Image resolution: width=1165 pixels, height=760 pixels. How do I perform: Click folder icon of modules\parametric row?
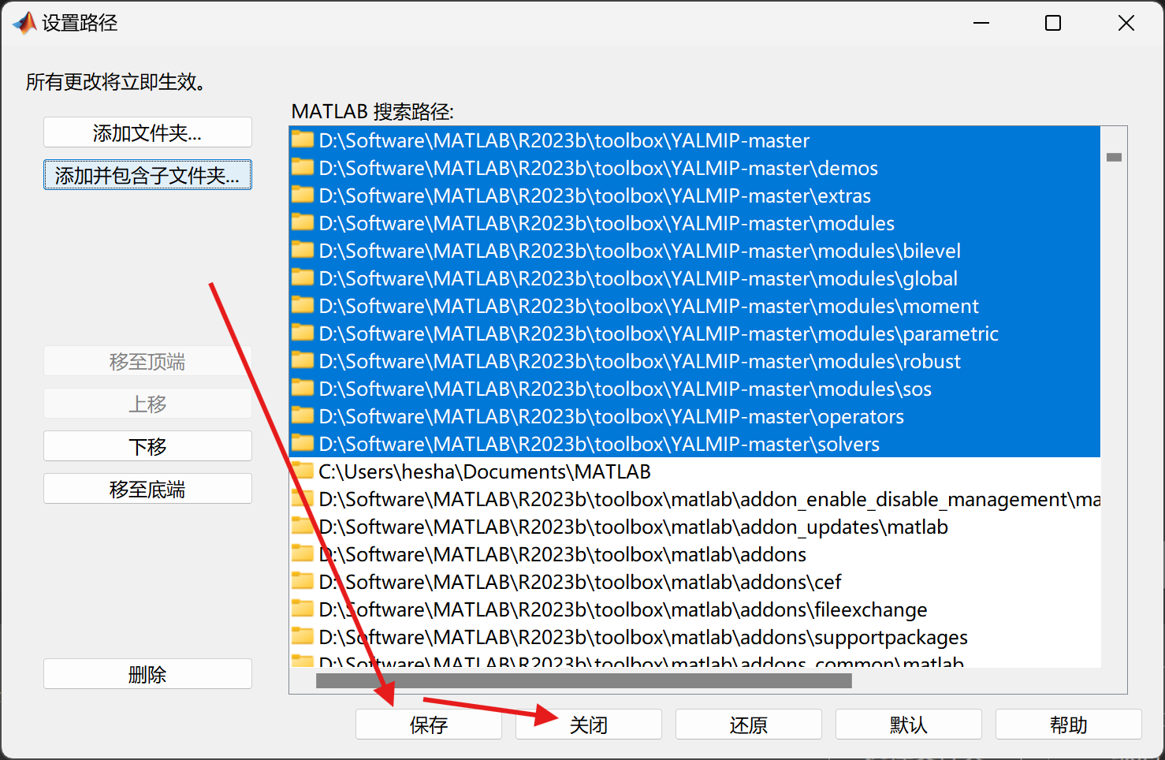tap(303, 333)
